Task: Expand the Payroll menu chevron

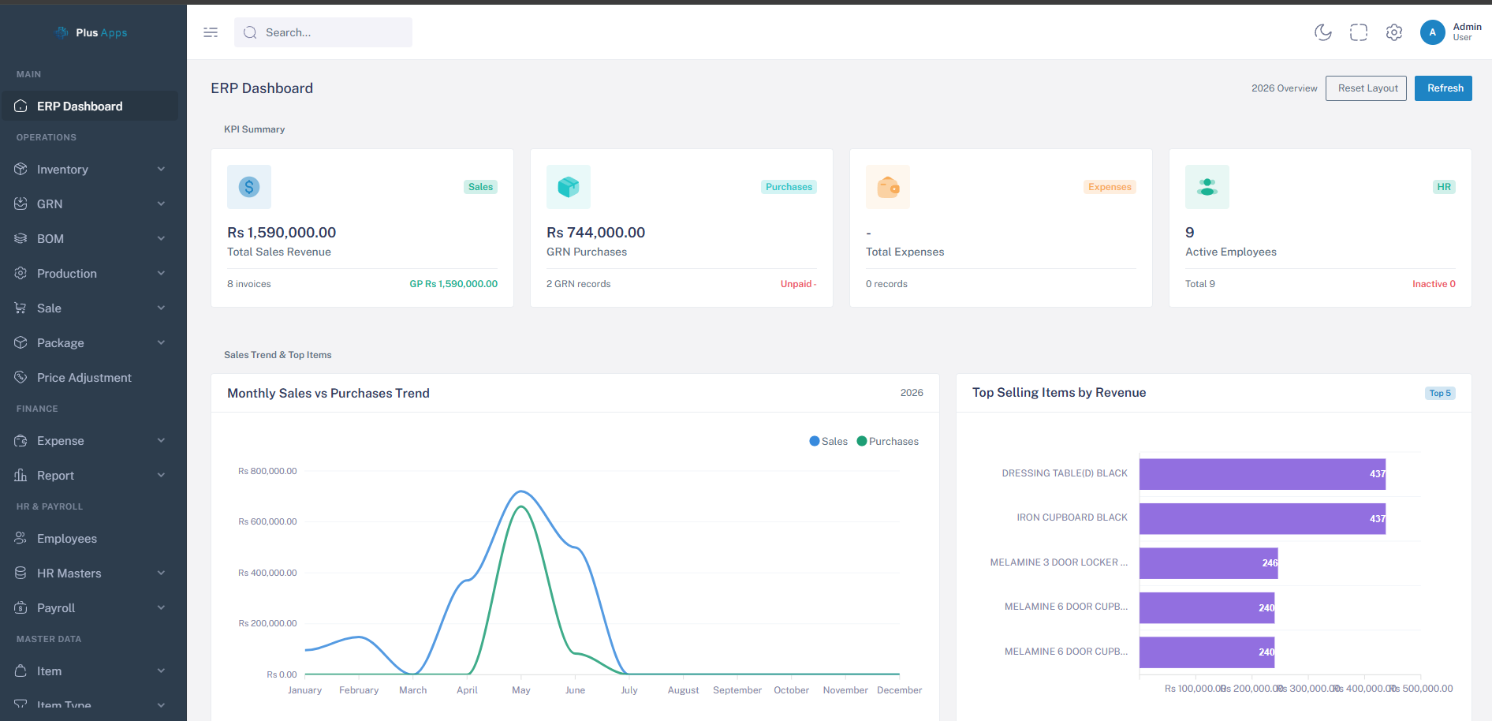Action: click(161, 607)
